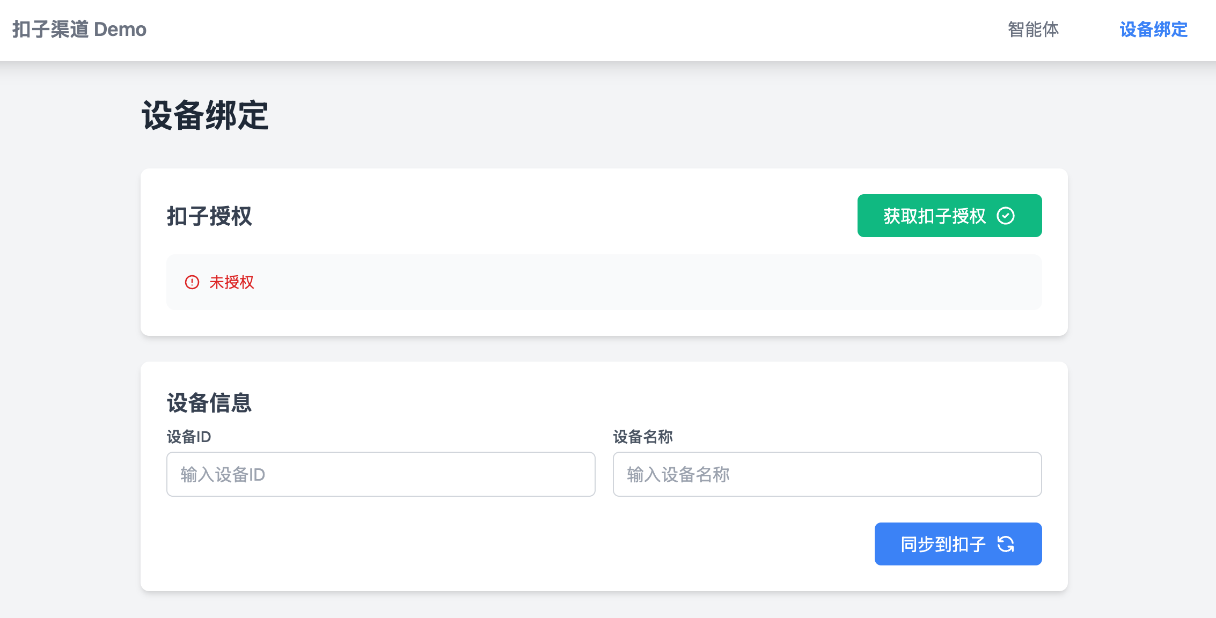Select the 未授权 status text
This screenshot has width=1216, height=618.
point(232,282)
